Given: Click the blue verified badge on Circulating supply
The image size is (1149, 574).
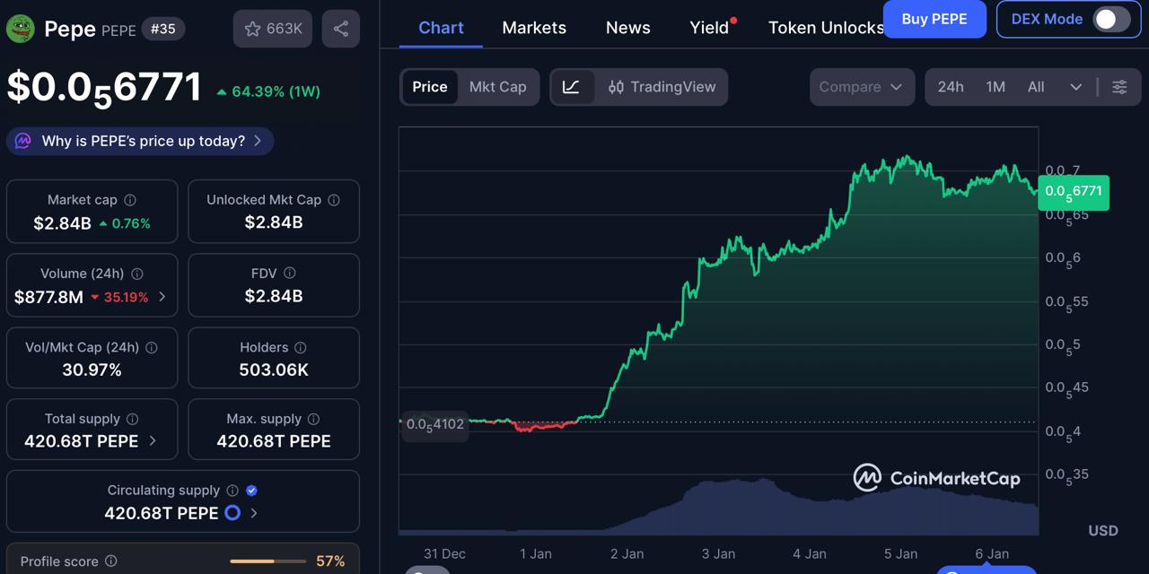Looking at the screenshot, I should coord(251,490).
